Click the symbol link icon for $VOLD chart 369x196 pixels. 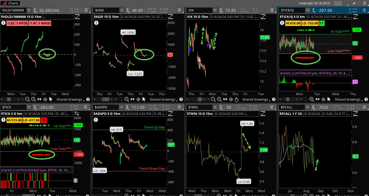pyautogui.click(x=35, y=10)
